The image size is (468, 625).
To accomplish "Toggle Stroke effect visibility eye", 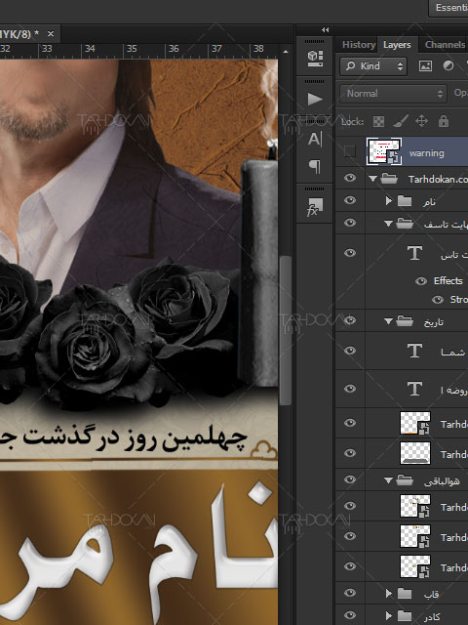I will (x=438, y=300).
